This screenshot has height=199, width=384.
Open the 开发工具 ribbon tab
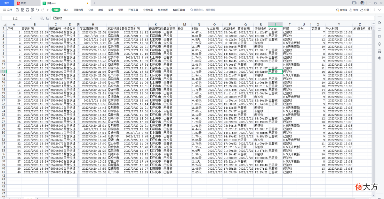point(133,10)
